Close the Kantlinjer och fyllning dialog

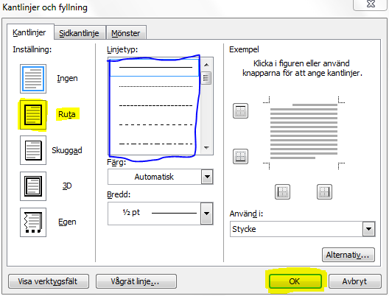[371, 4]
